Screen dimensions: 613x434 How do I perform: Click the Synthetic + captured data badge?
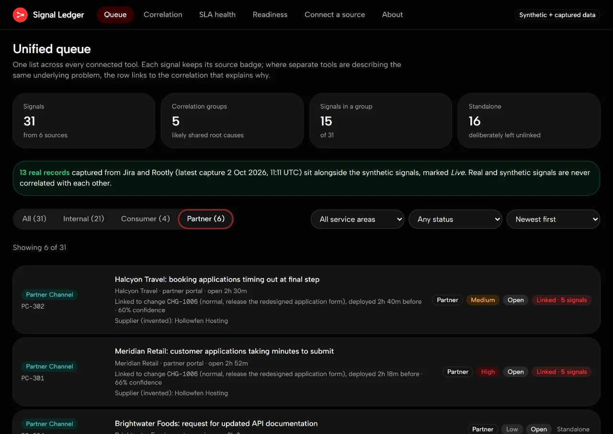pyautogui.click(x=557, y=15)
